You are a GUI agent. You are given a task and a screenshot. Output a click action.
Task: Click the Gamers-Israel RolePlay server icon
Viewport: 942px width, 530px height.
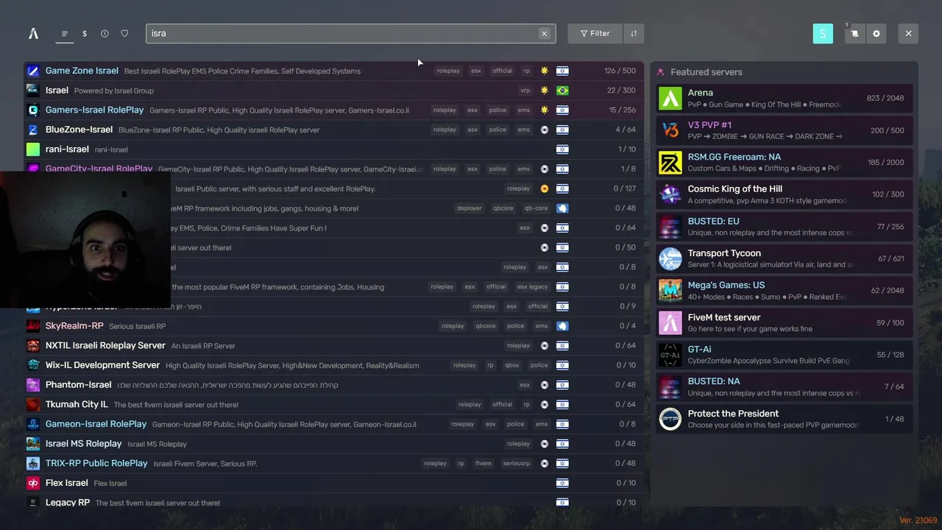tap(33, 110)
